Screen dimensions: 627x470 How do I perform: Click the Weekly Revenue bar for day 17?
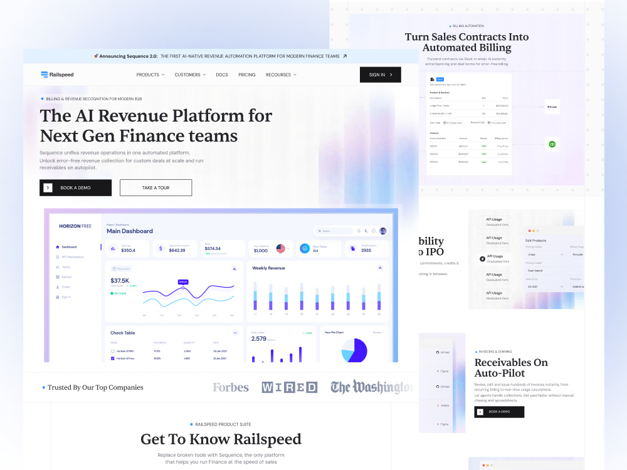coord(255,296)
